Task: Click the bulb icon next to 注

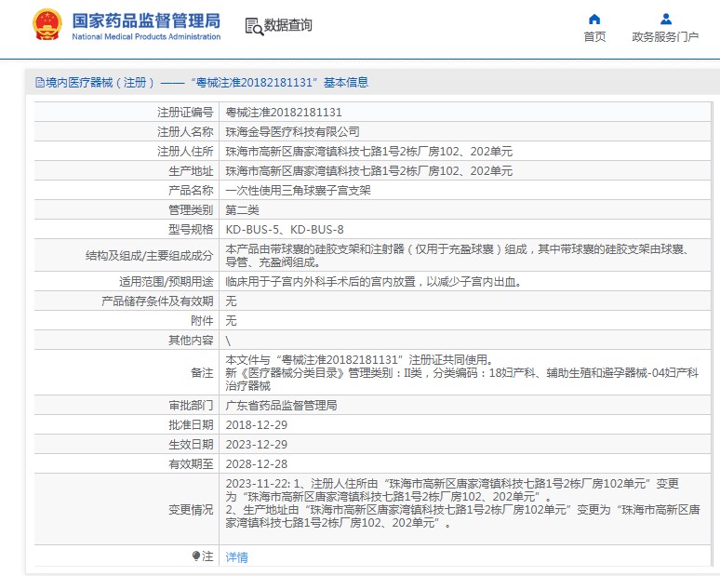Action: tap(196, 556)
